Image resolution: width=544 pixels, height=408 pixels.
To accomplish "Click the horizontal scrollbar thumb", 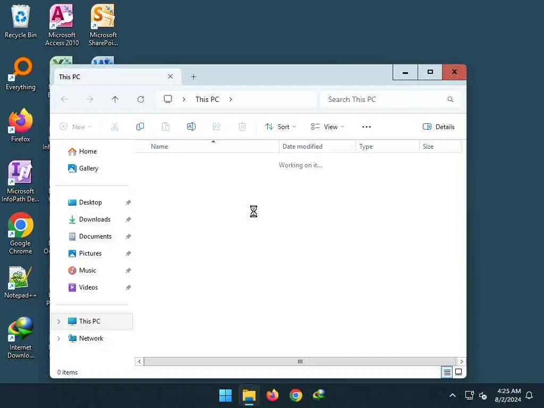I will click(x=300, y=361).
